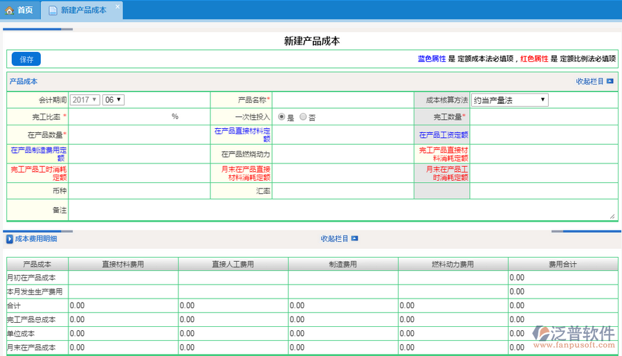The width and height of the screenshot is (622, 356).
Task: Click the 泛普软件 logo
Action: tap(574, 335)
